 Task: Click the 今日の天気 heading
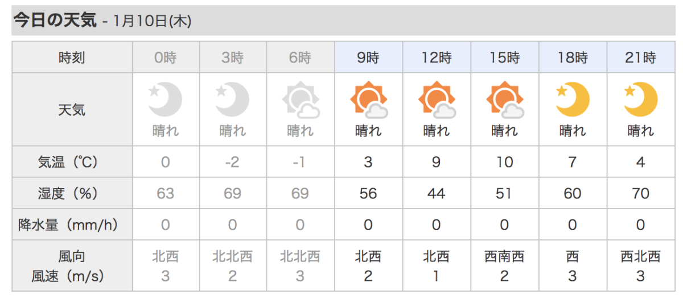(55, 21)
